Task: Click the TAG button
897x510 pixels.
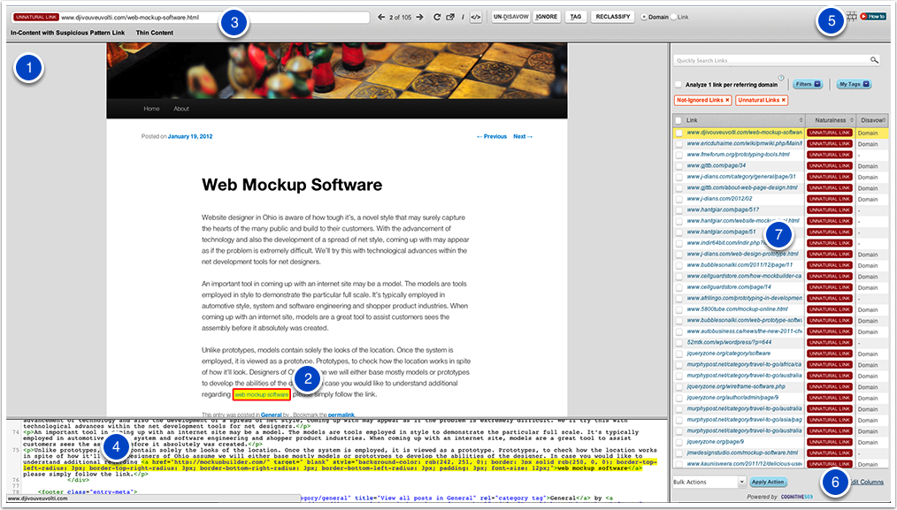Action: (576, 17)
